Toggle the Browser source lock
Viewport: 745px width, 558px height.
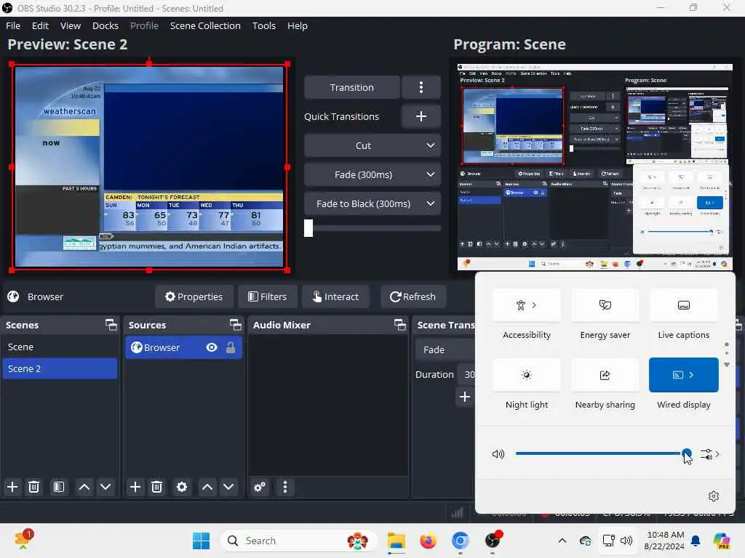click(231, 347)
